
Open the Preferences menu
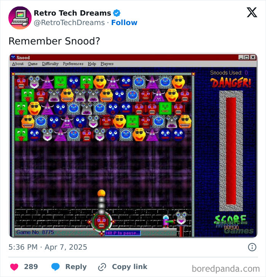(73, 63)
